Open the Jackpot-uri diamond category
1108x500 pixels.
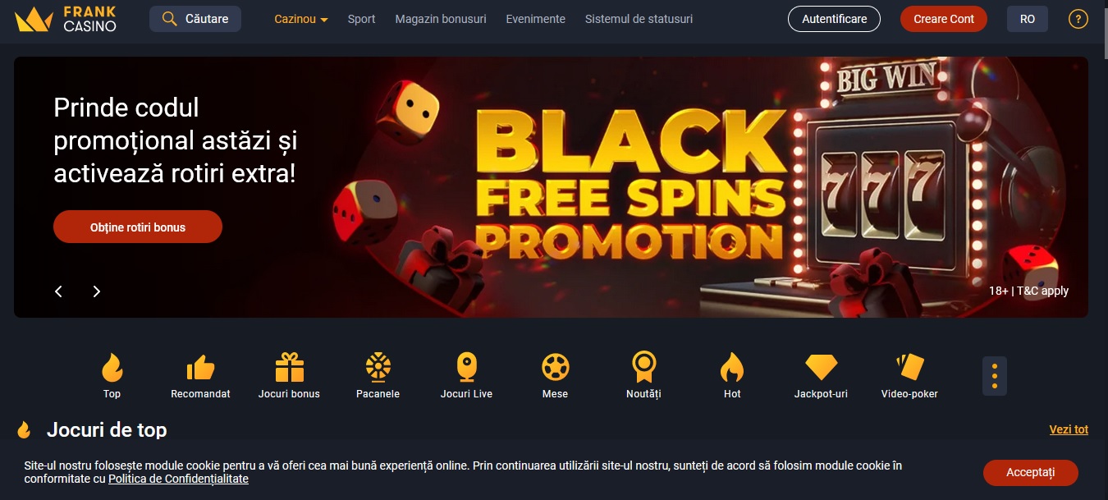point(821,367)
